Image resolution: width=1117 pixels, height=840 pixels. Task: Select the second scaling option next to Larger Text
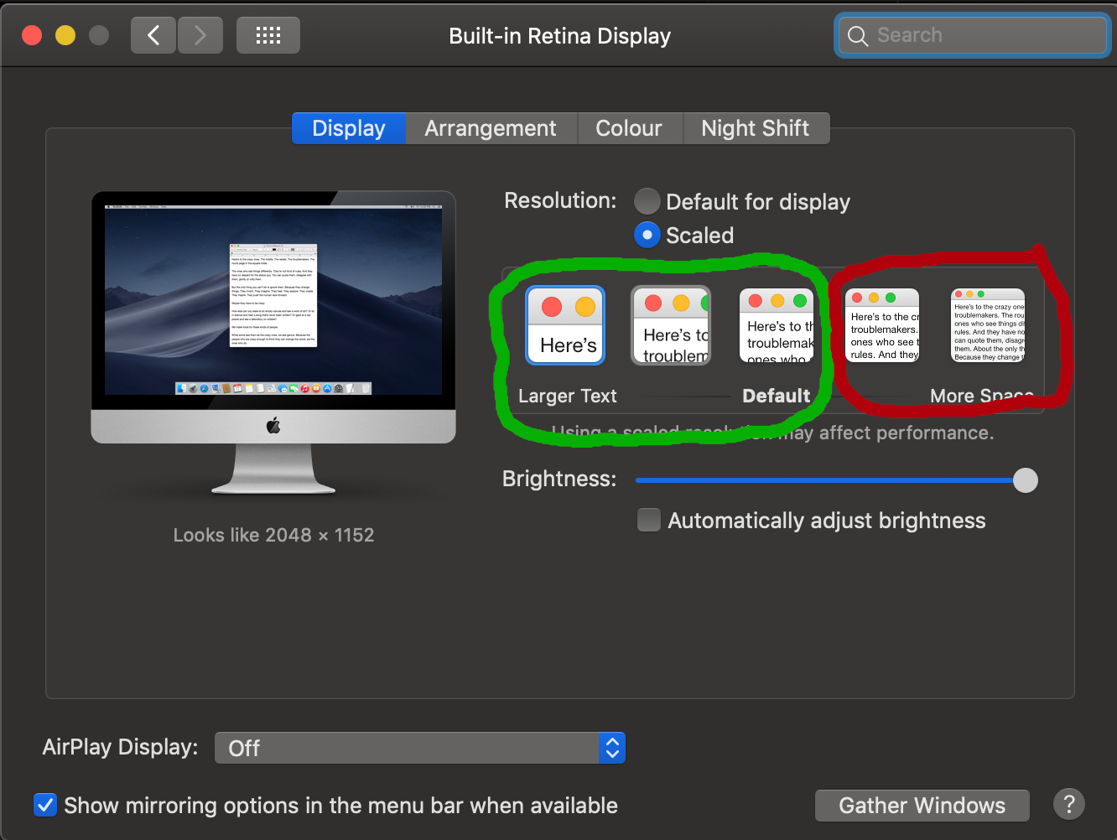pyautogui.click(x=670, y=325)
